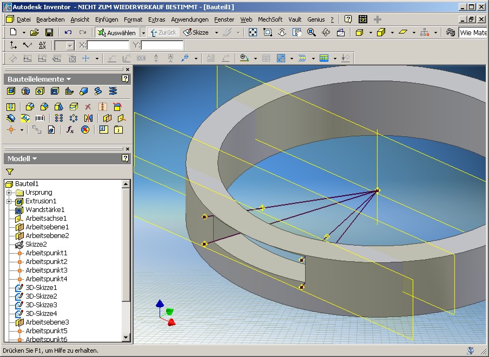Select Arbeitsebene1 in the model tree

pyautogui.click(x=47, y=227)
